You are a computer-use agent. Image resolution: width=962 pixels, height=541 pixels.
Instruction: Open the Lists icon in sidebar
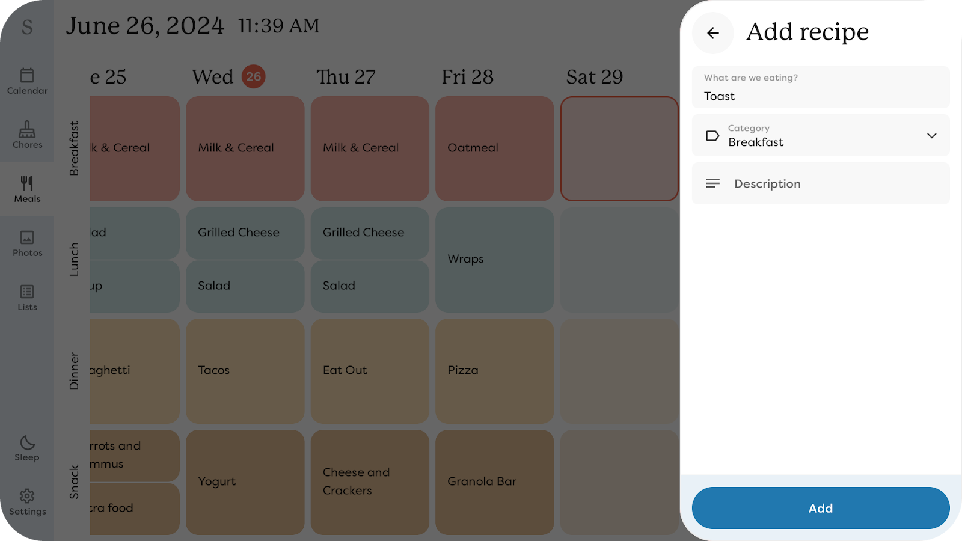click(x=27, y=292)
